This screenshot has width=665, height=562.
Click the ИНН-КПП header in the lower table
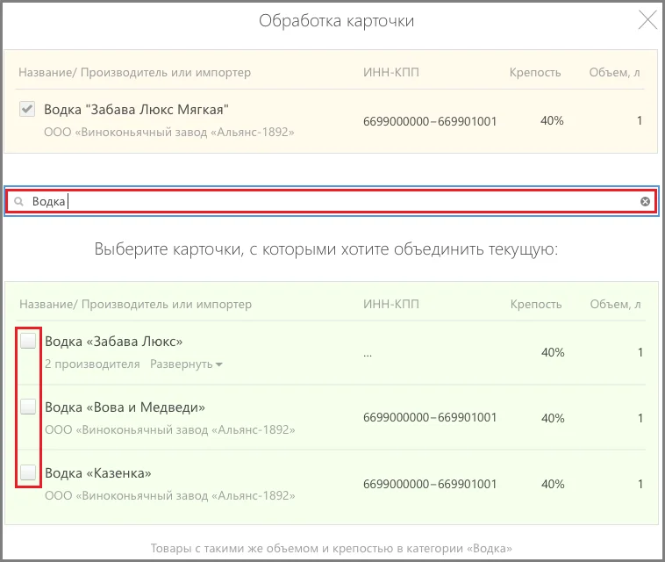tap(391, 305)
